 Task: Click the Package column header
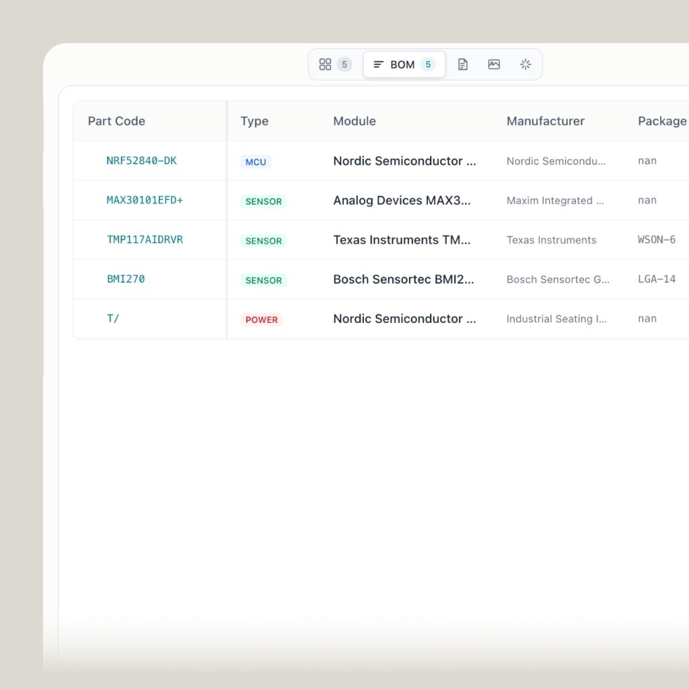pos(662,121)
